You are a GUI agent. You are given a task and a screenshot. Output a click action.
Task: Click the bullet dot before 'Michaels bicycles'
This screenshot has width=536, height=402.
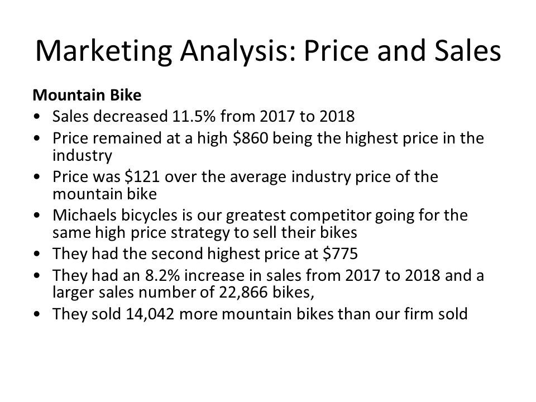(x=37, y=216)
